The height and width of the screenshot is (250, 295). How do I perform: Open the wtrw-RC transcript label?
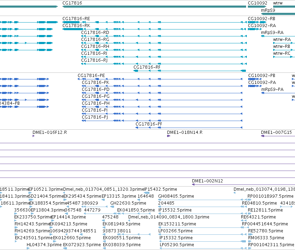tap(282, 53)
